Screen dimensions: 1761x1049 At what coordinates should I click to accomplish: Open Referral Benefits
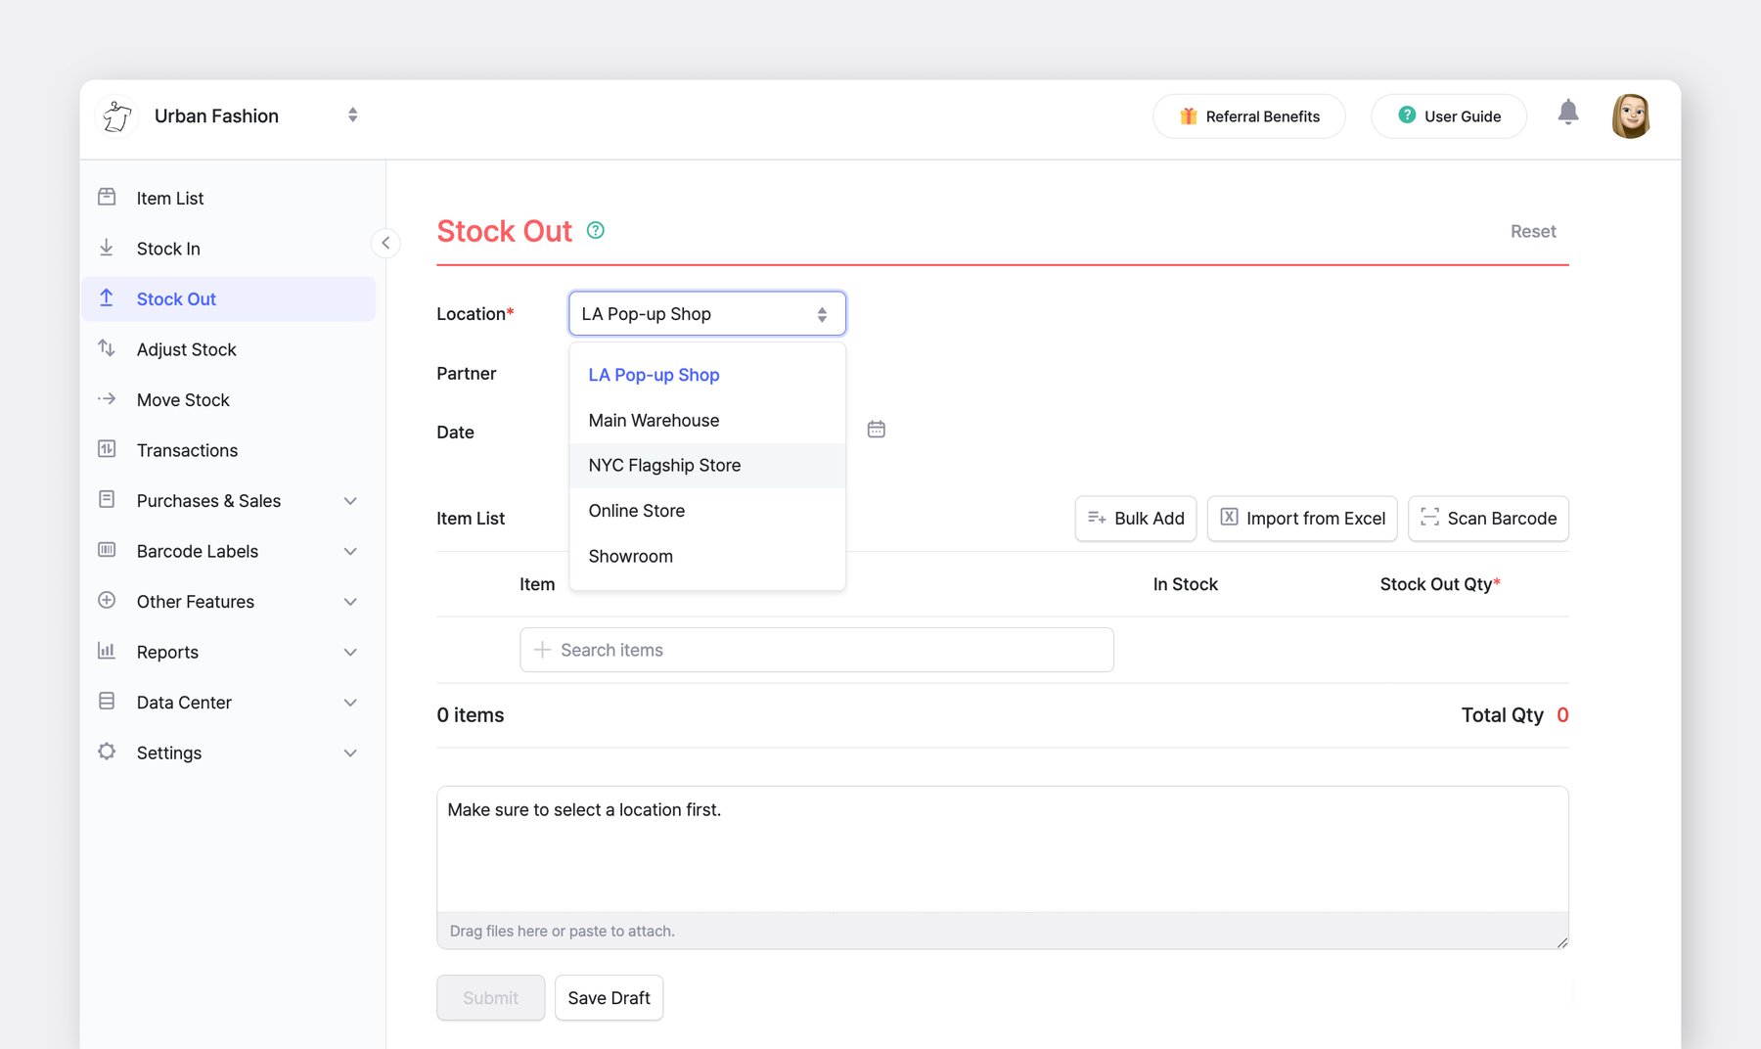pos(1248,116)
